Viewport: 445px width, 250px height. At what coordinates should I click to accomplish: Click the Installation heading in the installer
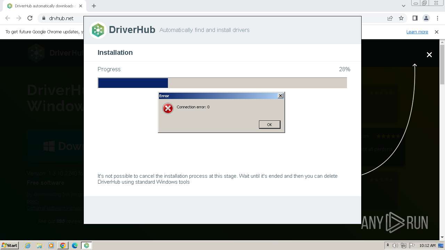pyautogui.click(x=115, y=52)
